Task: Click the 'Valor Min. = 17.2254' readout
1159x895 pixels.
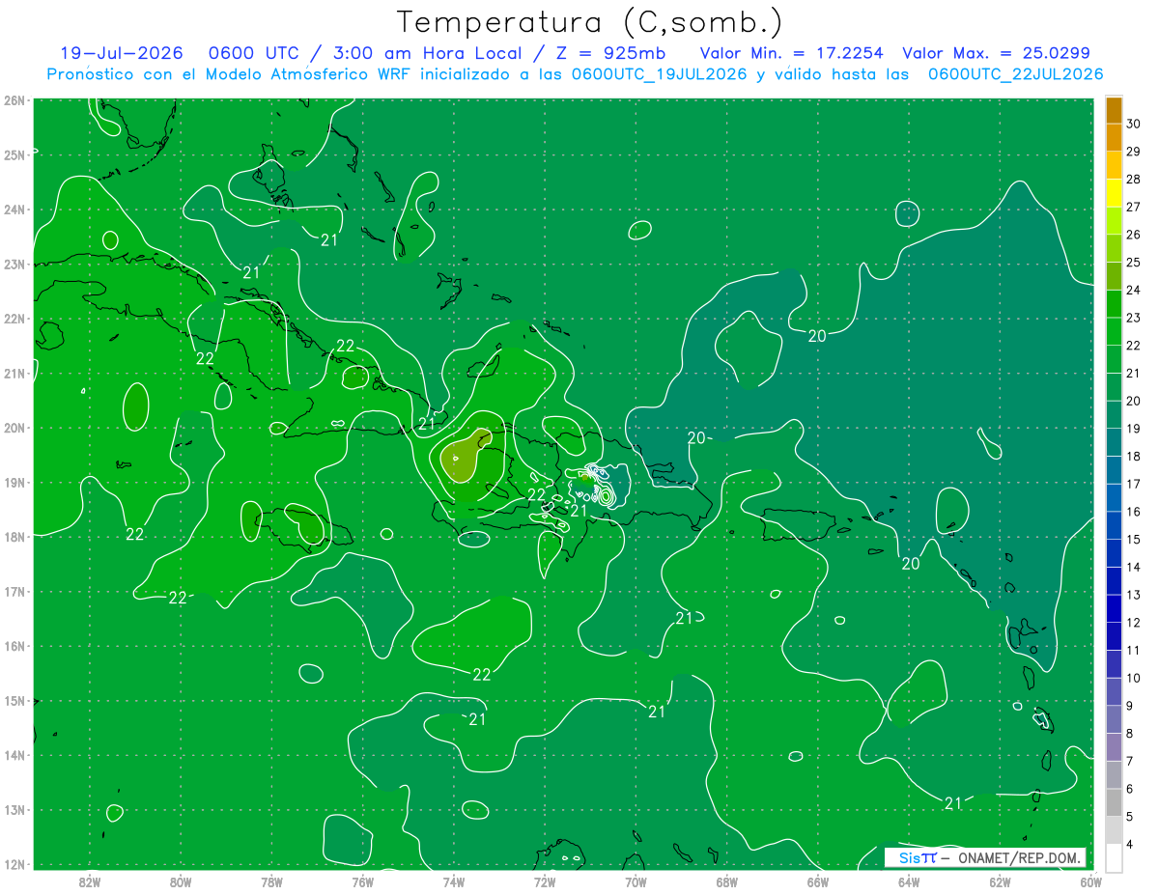Action: [x=792, y=53]
